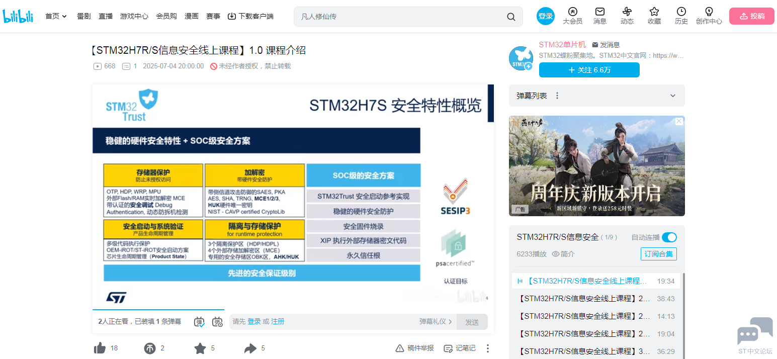This screenshot has width=777, height=359.
Task: Open 游戏中心 nav item
Action: 134,16
